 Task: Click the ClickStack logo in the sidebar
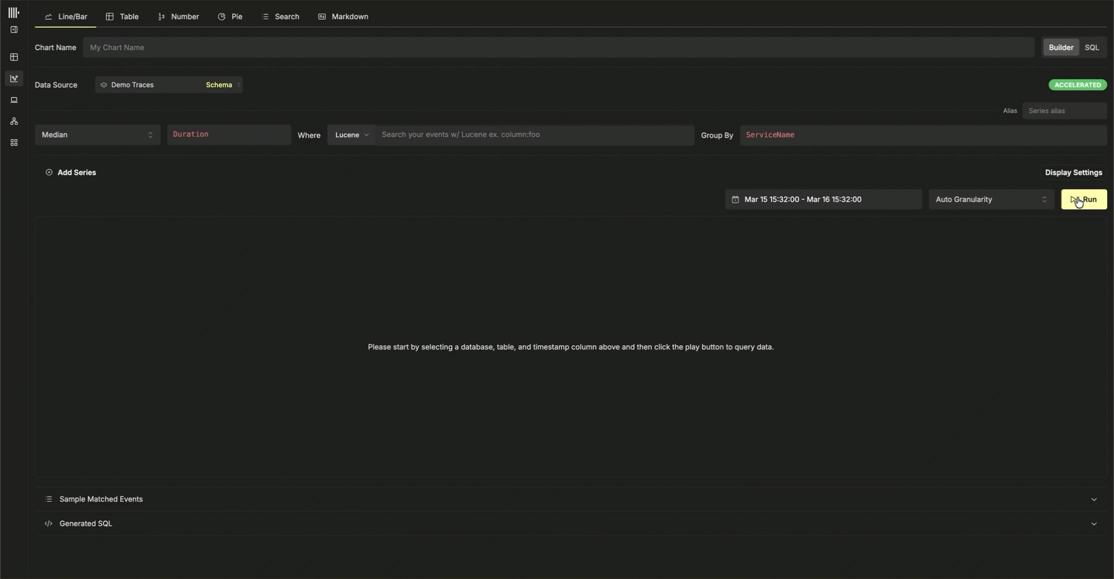point(14,12)
